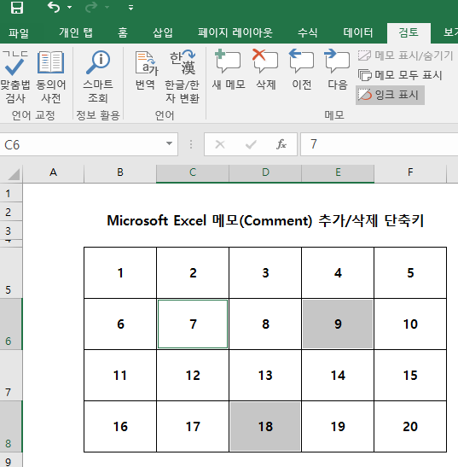Screen dimensions: 458x467
Task: Select the cell containing 15
Action: [x=410, y=375]
